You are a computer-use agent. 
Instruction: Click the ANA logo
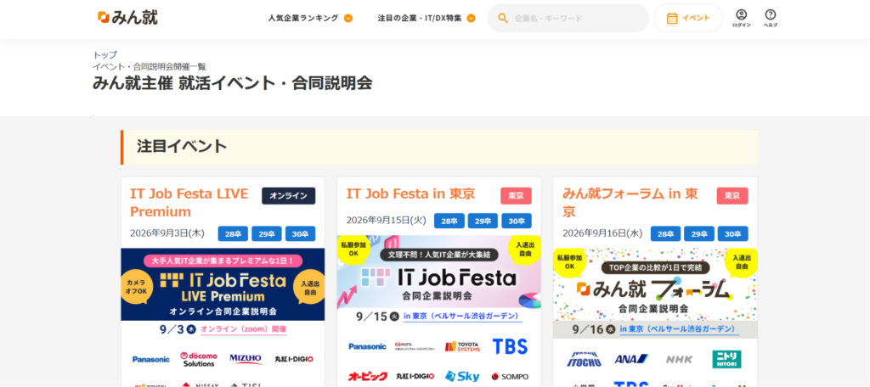tap(631, 359)
